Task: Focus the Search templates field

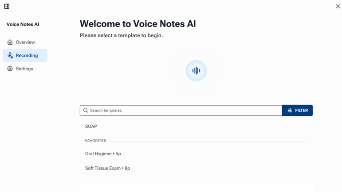Action: click(182, 111)
